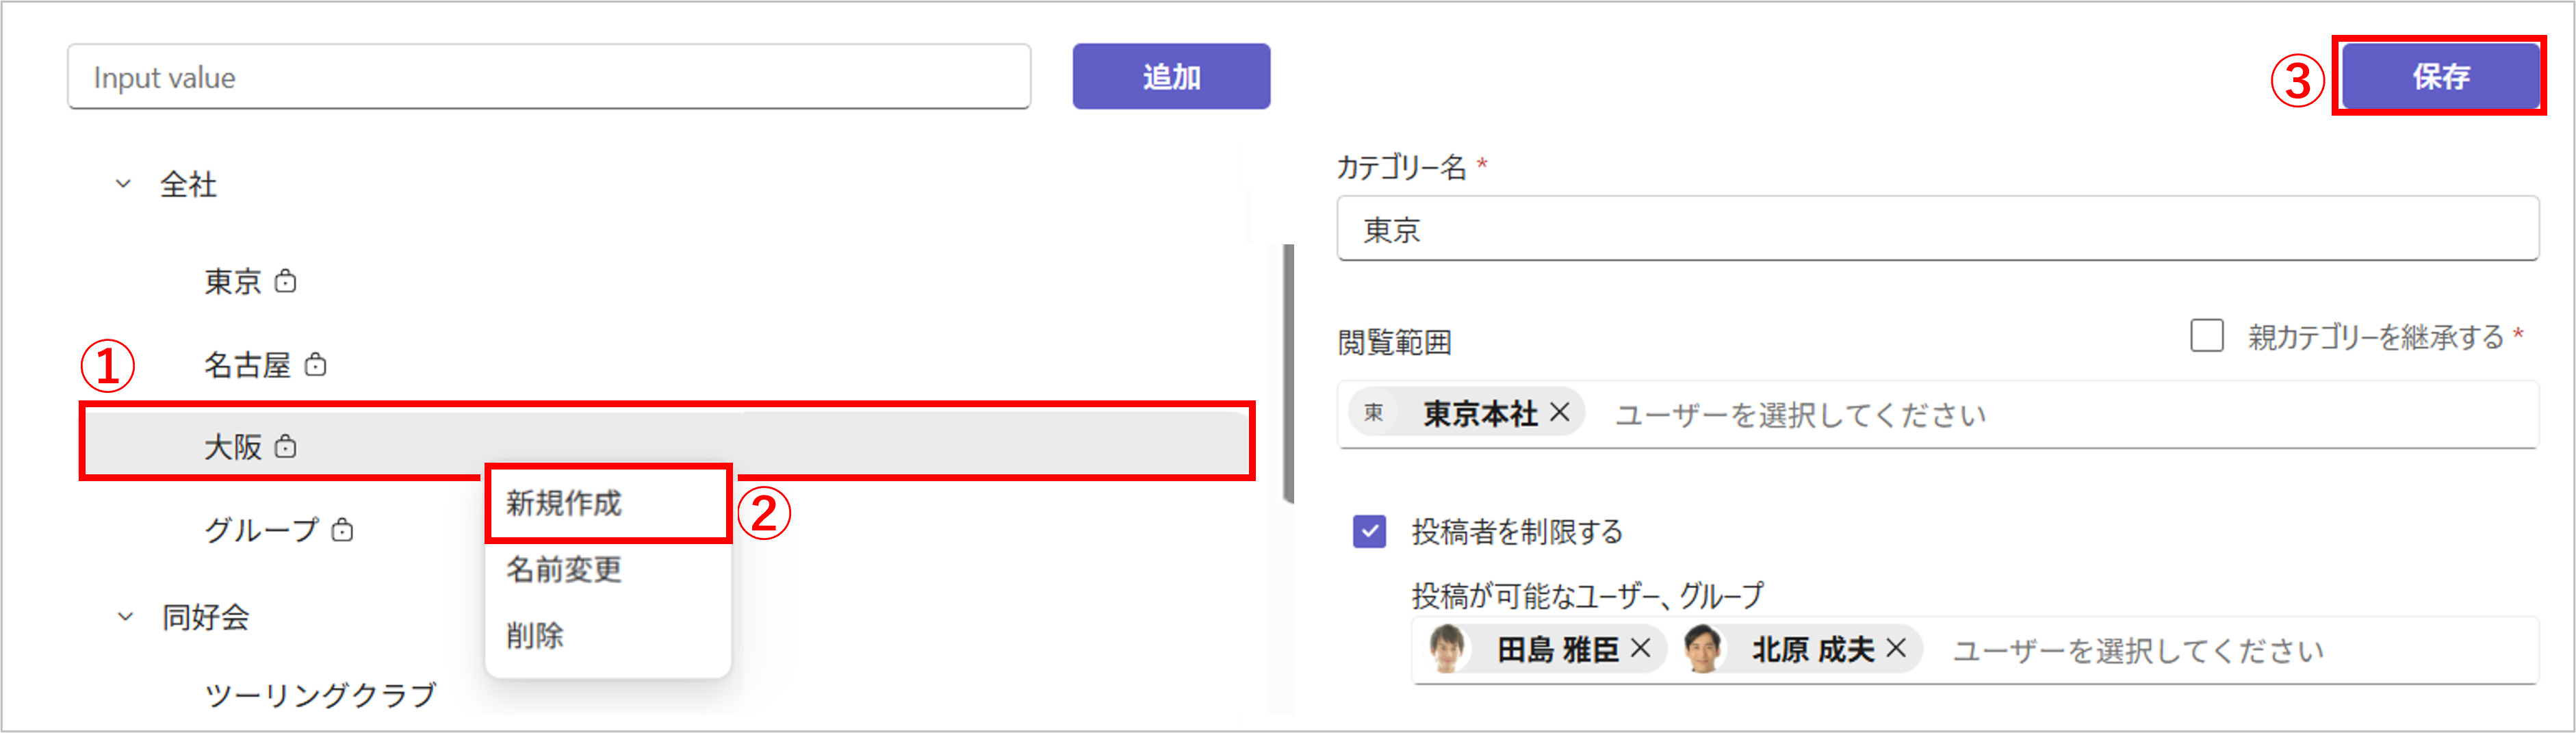Click the lock icon next to 東京

pyautogui.click(x=286, y=281)
